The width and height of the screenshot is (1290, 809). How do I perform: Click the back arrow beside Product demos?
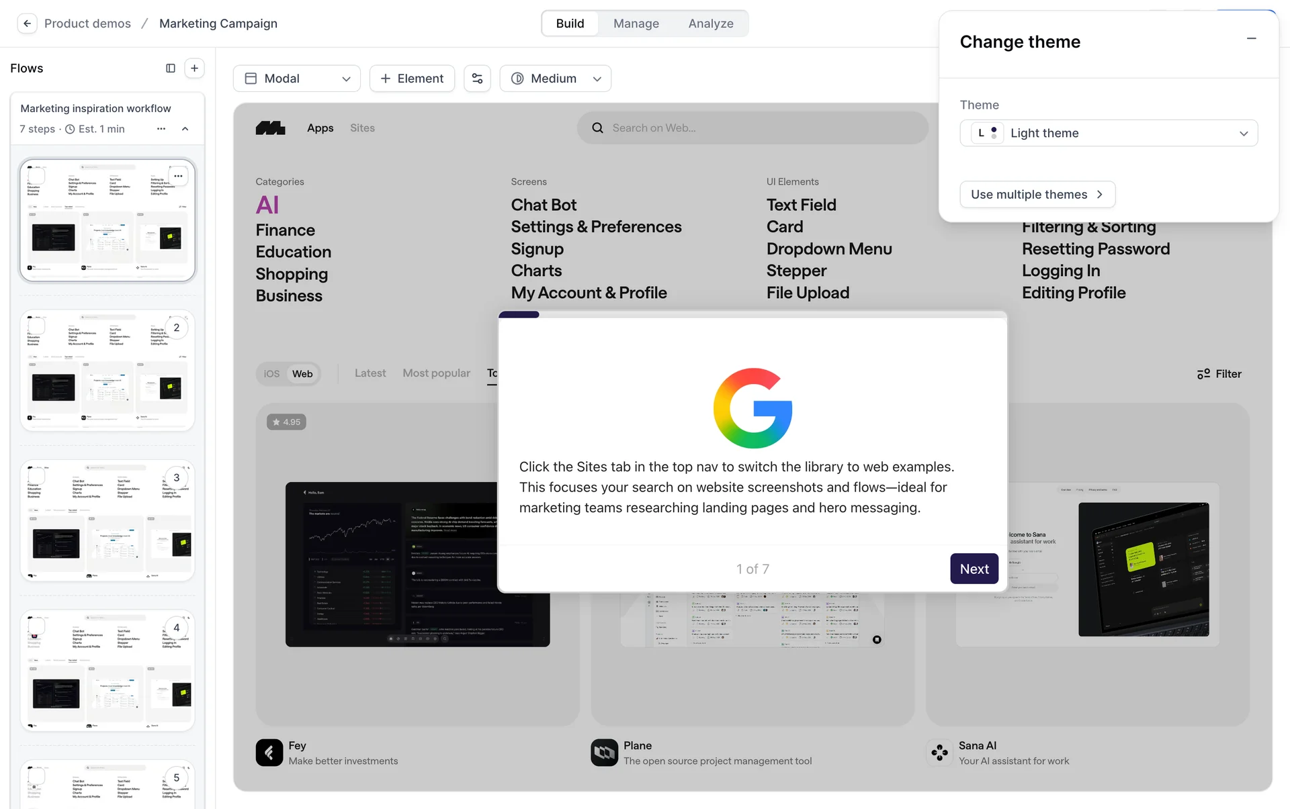pos(27,23)
